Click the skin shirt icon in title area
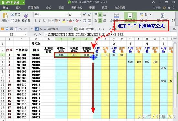Image resolution: width=178 pixels, height=121 pixels. coord(169,8)
